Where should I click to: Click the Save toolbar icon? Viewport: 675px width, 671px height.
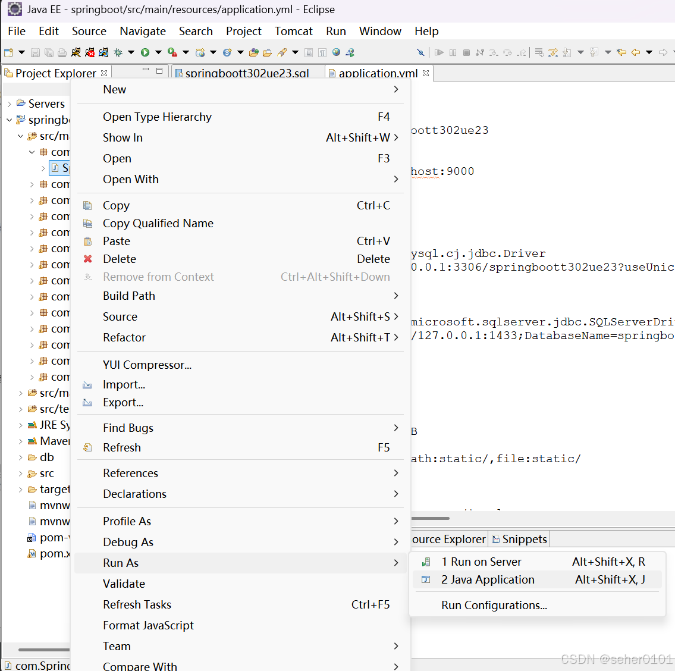pyautogui.click(x=34, y=54)
